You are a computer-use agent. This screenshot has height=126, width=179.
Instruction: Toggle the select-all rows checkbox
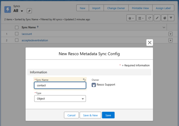coord(17,27)
